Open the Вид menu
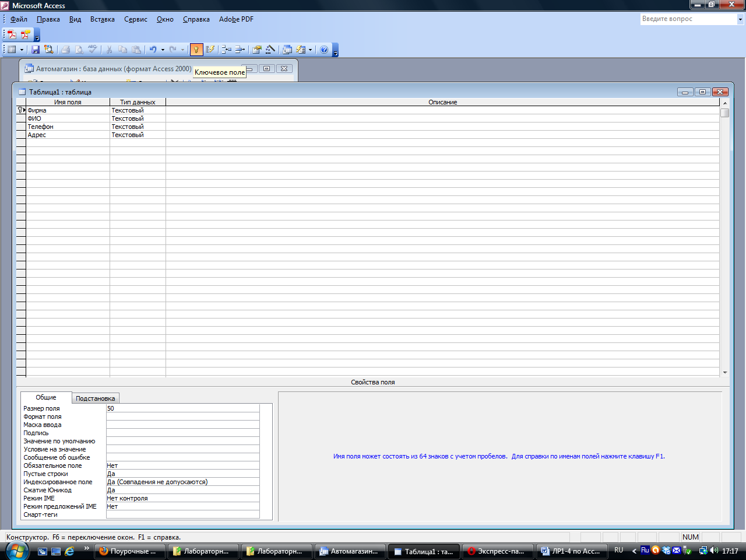 coord(75,19)
